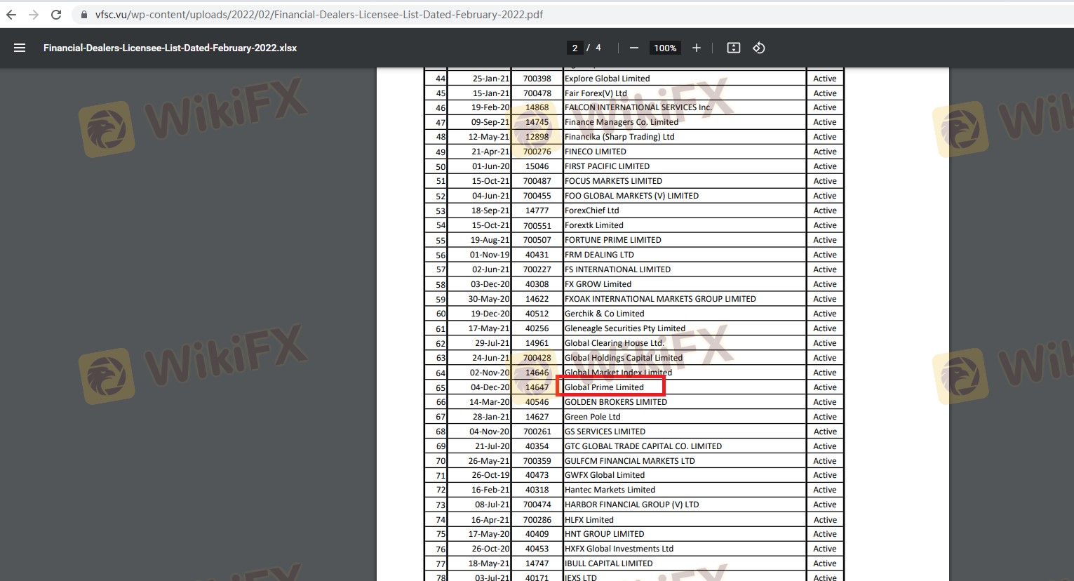Reload the page with refresh icon

[x=56, y=15]
